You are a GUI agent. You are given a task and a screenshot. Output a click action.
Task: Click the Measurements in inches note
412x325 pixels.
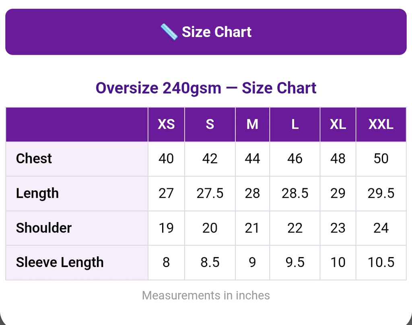pos(206,296)
